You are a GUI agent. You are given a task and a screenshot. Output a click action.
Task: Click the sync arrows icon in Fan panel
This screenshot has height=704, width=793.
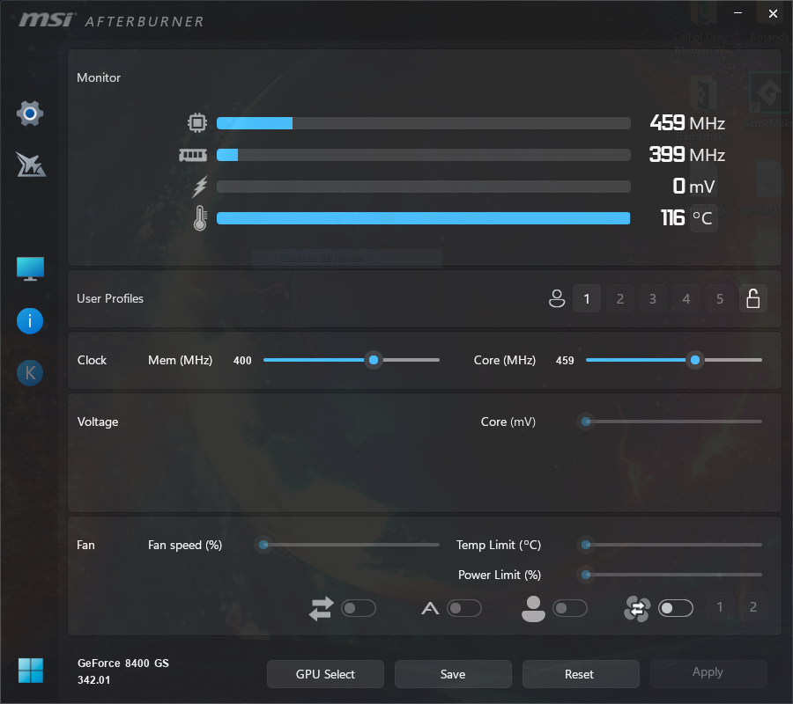321,609
